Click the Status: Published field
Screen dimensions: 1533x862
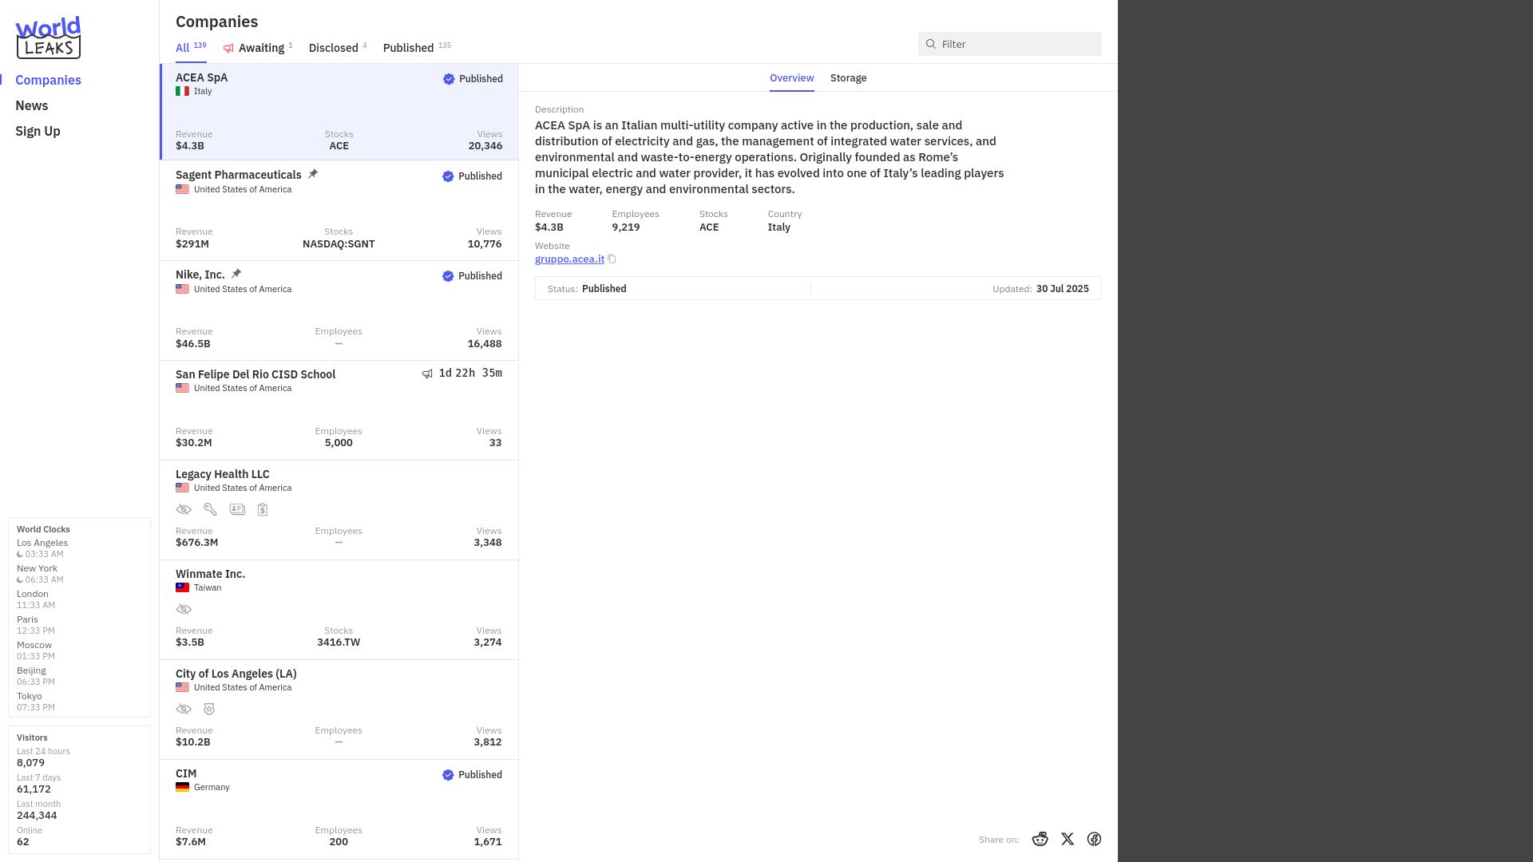click(587, 289)
